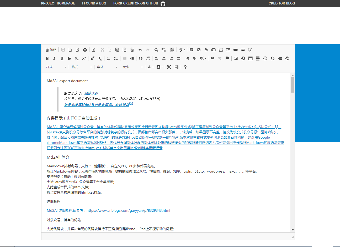Open PROJECT HOMEPAGE nav item
This screenshot has width=340, height=247.
coord(58,3)
